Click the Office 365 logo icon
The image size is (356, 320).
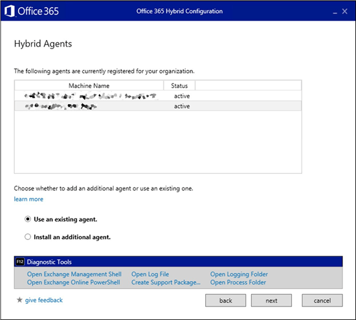(10, 11)
